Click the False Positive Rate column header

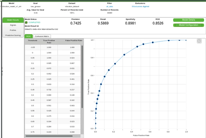tap(74, 41)
